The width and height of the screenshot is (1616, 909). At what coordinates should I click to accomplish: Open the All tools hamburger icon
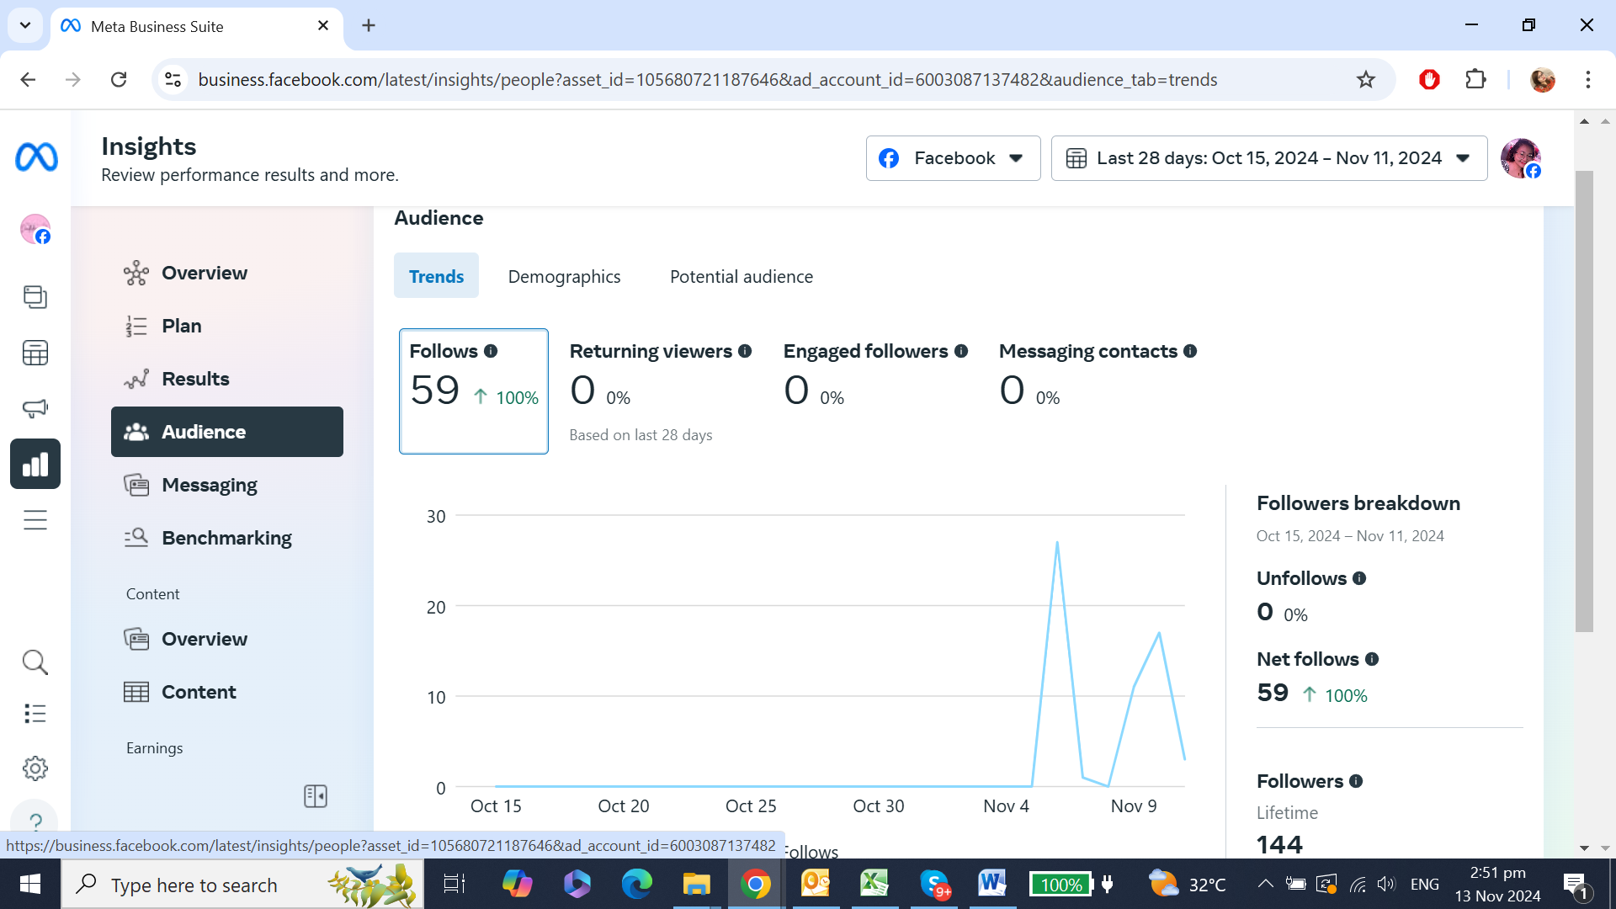point(35,520)
